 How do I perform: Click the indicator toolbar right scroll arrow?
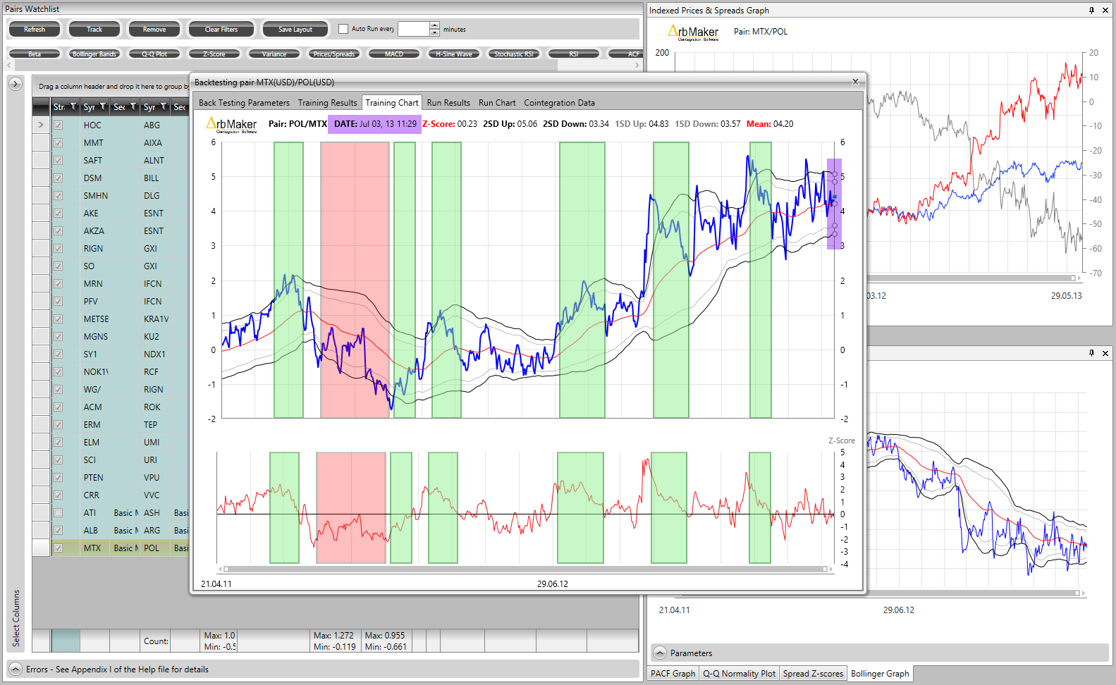point(637,65)
